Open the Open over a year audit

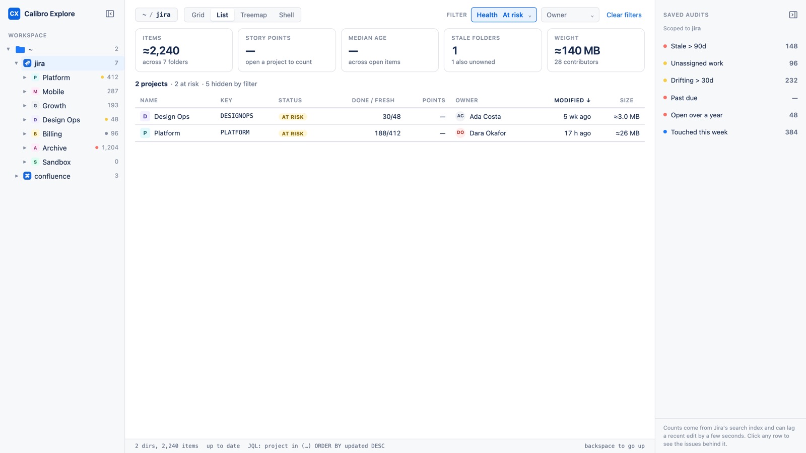pos(730,115)
